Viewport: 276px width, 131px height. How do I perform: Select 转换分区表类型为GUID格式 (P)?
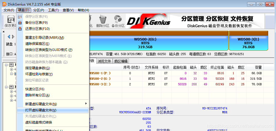53,50
